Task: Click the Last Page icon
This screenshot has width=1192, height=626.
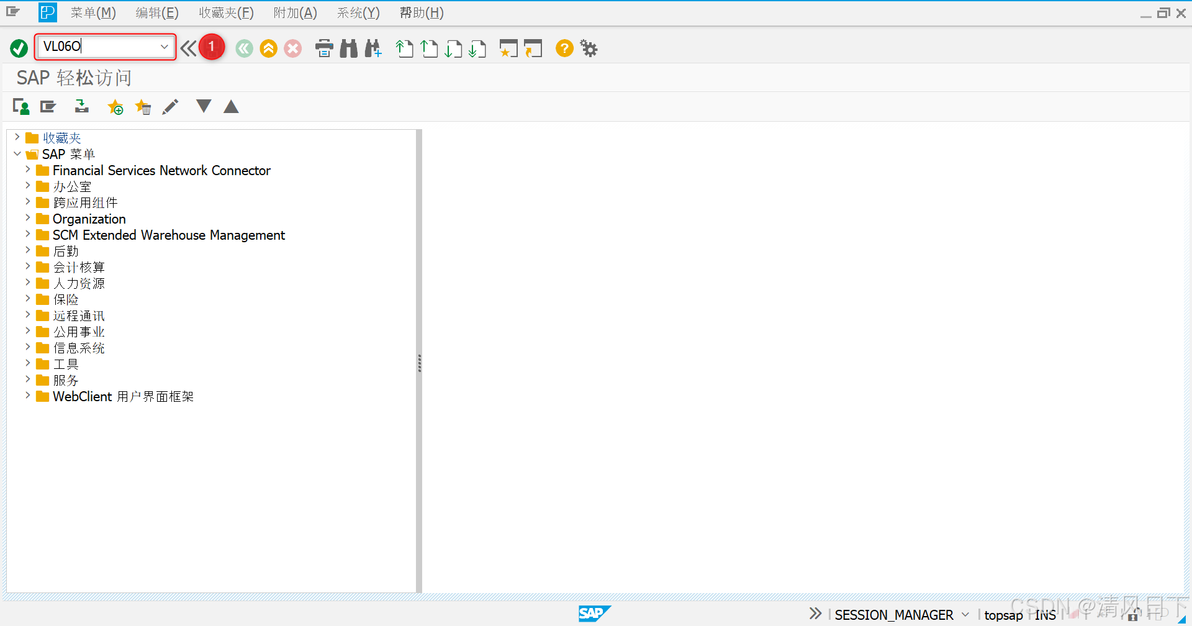Action: point(477,48)
